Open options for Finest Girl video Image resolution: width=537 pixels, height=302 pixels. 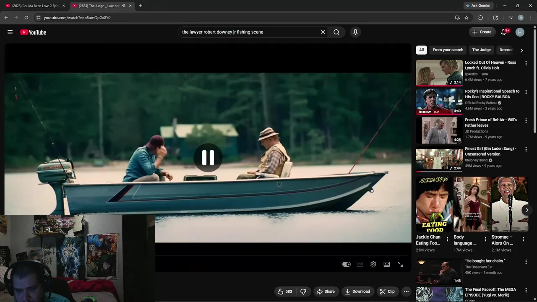point(526,149)
